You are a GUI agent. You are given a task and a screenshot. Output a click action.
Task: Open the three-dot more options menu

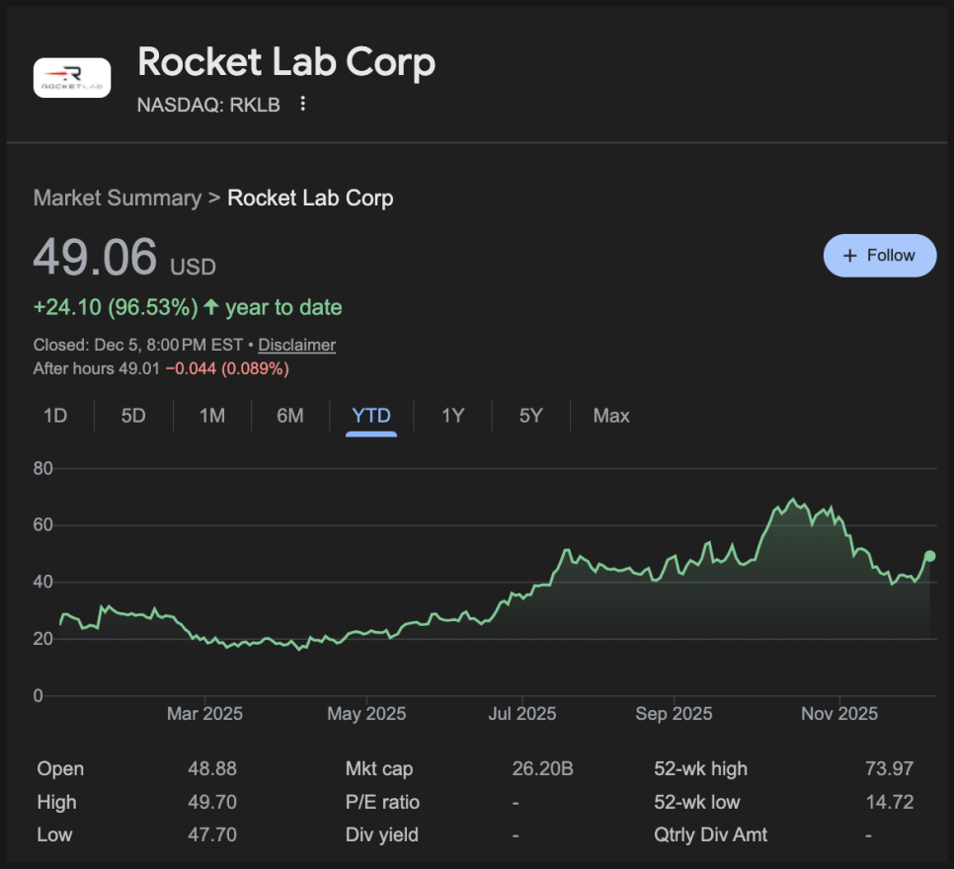click(303, 104)
